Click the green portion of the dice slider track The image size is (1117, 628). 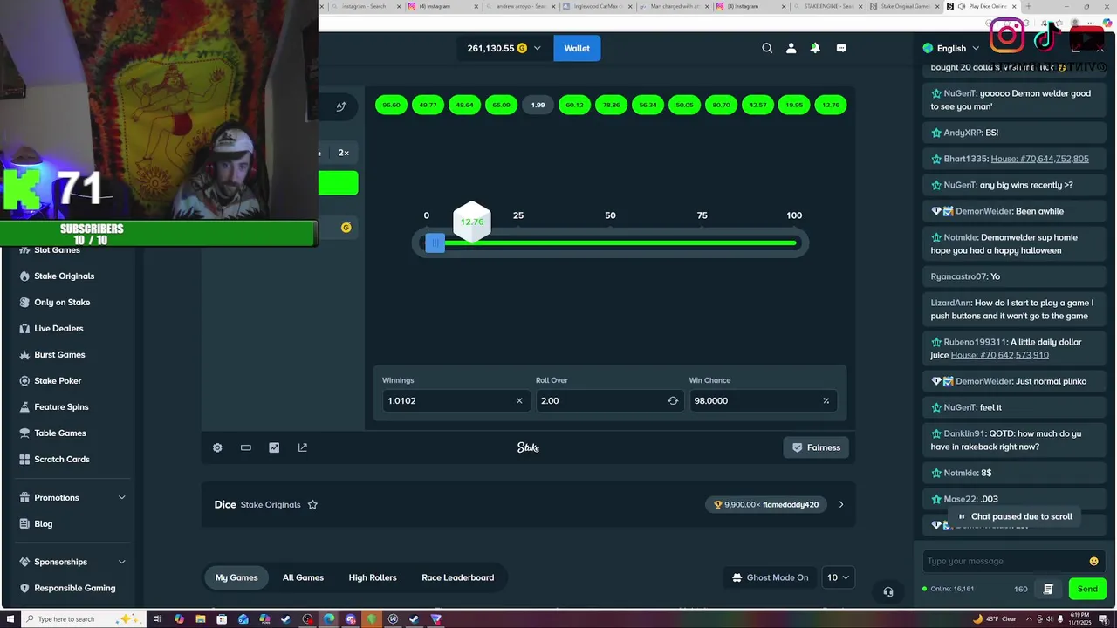click(x=620, y=243)
